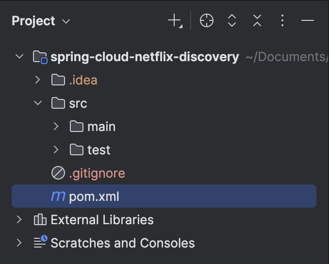329x264 pixels.
Task: Expand Scratches and Consoles chevron
Action: tap(19, 243)
